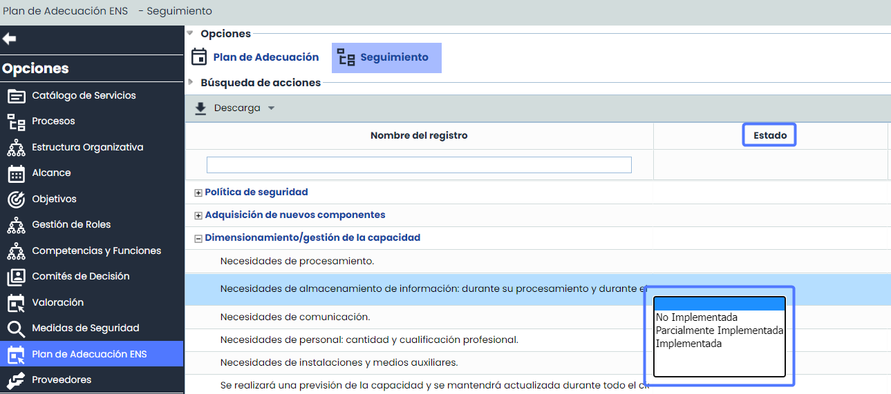Click the Nombre del registro filter field
Screen dimensions: 891x394
tap(419, 165)
